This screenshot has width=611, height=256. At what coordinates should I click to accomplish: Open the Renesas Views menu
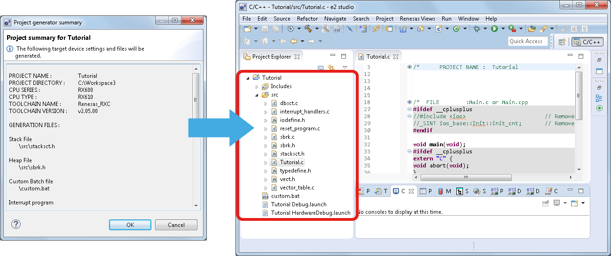point(417,19)
